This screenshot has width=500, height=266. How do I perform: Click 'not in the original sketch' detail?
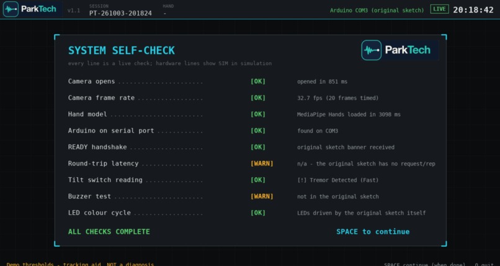[338, 197]
